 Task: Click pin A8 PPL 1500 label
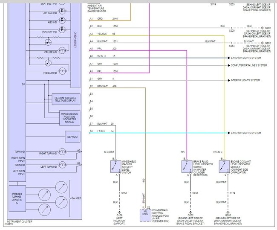pos(104,71)
